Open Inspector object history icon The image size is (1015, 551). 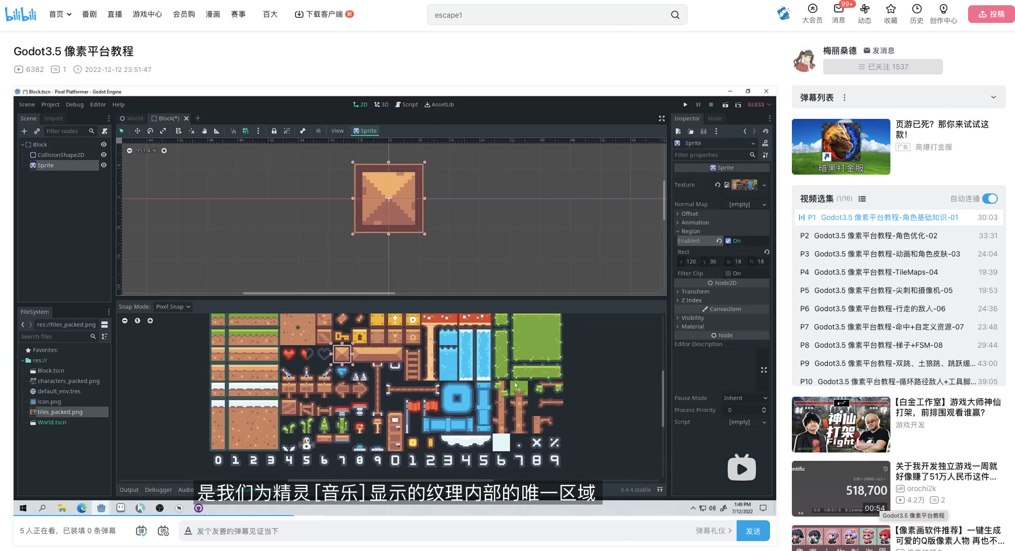tap(765, 131)
